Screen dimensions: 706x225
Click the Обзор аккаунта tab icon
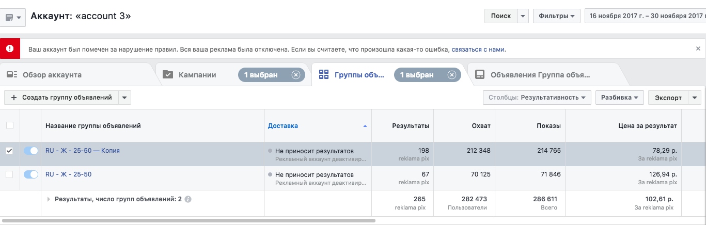coord(12,75)
